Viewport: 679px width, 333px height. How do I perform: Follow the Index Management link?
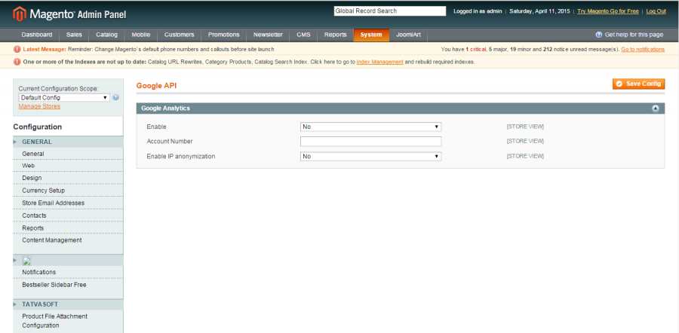(379, 62)
